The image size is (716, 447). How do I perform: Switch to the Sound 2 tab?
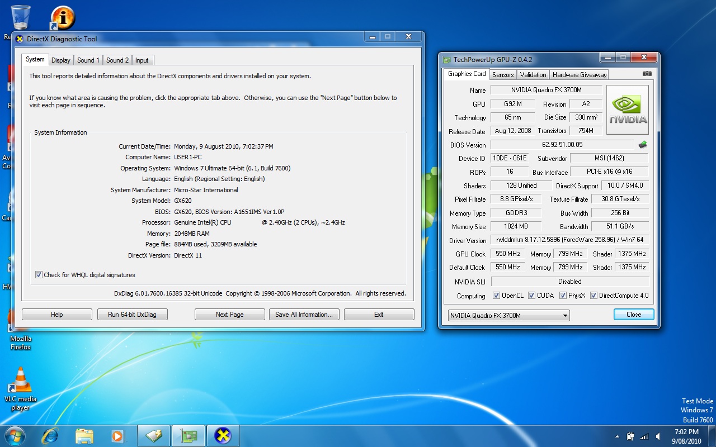[117, 60]
